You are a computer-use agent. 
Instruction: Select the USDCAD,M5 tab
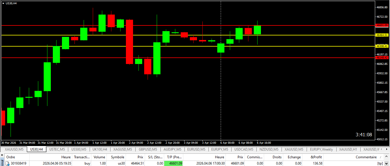[244, 149]
